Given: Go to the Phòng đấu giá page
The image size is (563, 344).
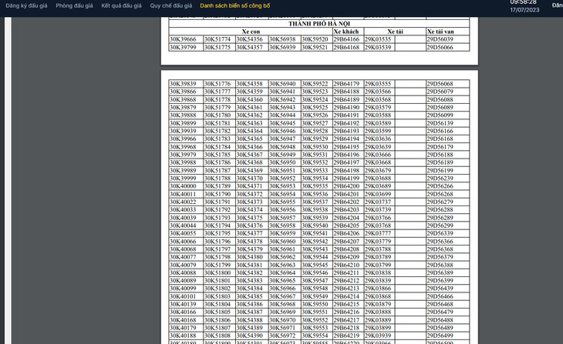Looking at the screenshot, I should click(x=75, y=5).
